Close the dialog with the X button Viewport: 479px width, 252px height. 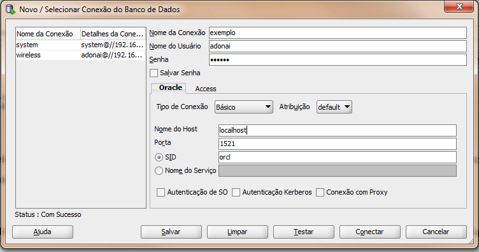point(459,6)
